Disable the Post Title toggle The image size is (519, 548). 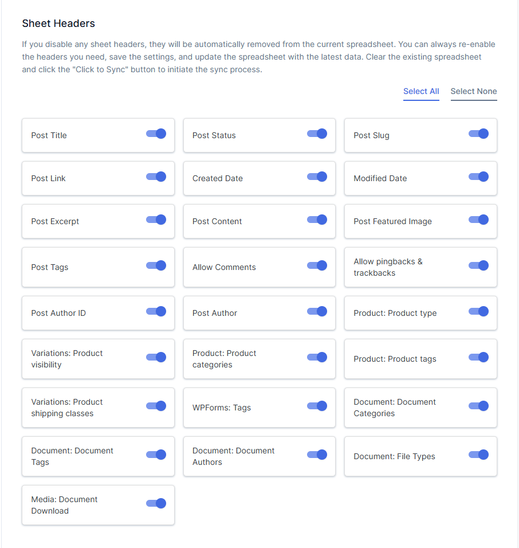[156, 134]
